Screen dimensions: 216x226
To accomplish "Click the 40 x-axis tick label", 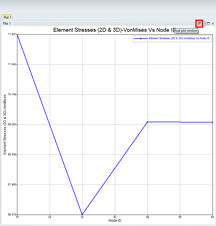I will click(x=115, y=217).
